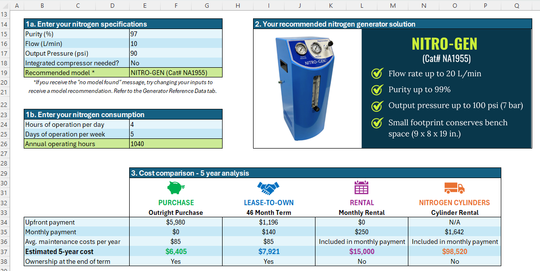Click the checkmark beside Flow rate up to 20 L/min
This screenshot has height=271, width=540.
tap(377, 74)
